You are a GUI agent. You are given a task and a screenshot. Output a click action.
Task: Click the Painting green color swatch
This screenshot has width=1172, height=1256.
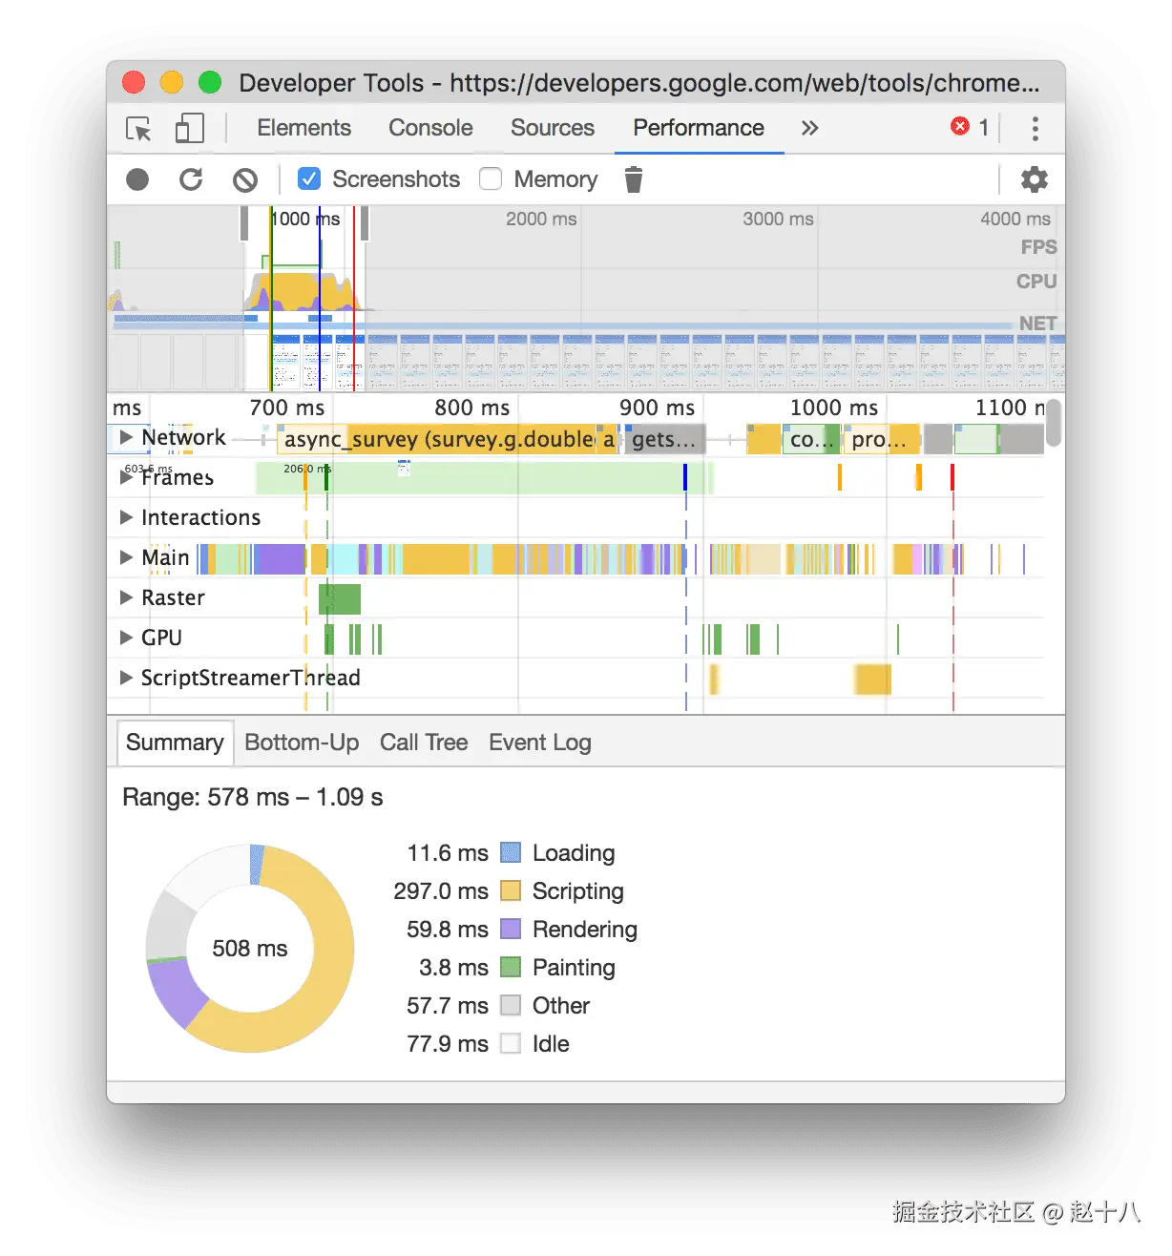(x=511, y=967)
